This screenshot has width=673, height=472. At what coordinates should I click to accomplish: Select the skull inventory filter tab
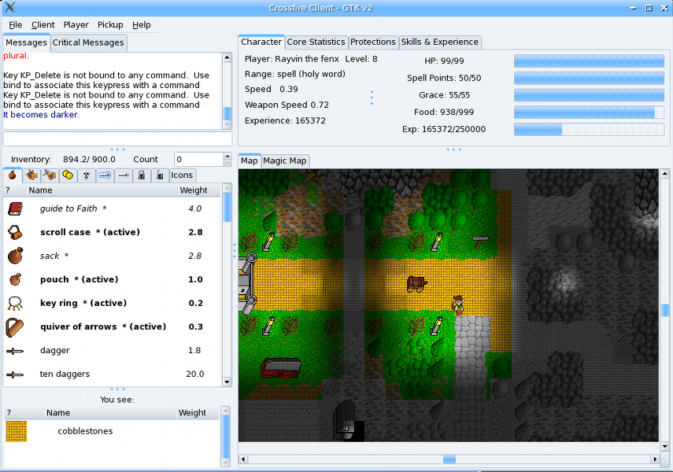(x=87, y=175)
